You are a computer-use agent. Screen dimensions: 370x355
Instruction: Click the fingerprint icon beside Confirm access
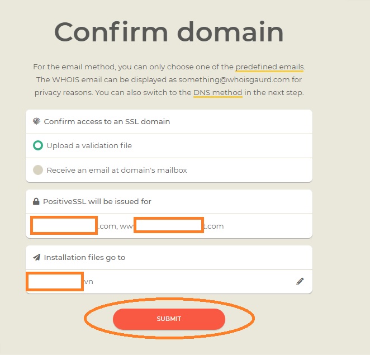(36, 121)
